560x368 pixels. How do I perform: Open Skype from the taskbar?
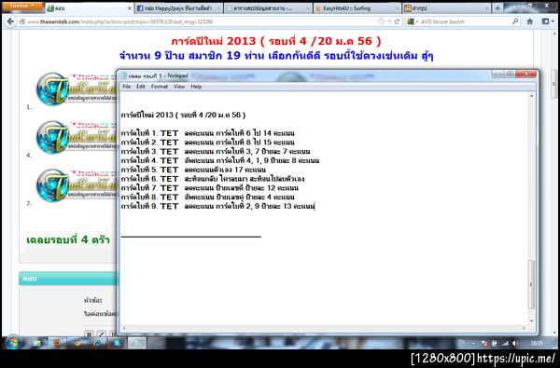(x=118, y=344)
